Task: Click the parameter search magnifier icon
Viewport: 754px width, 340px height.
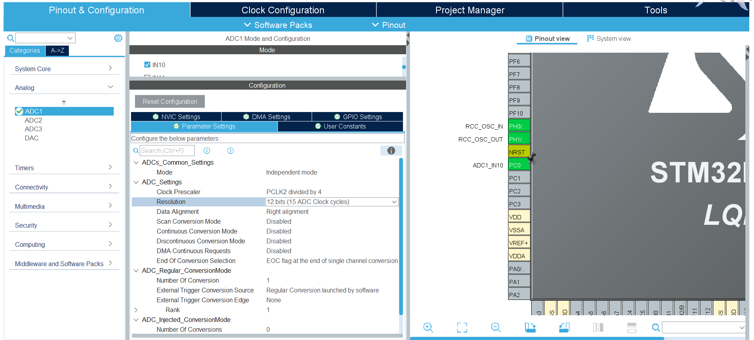Action: click(136, 151)
